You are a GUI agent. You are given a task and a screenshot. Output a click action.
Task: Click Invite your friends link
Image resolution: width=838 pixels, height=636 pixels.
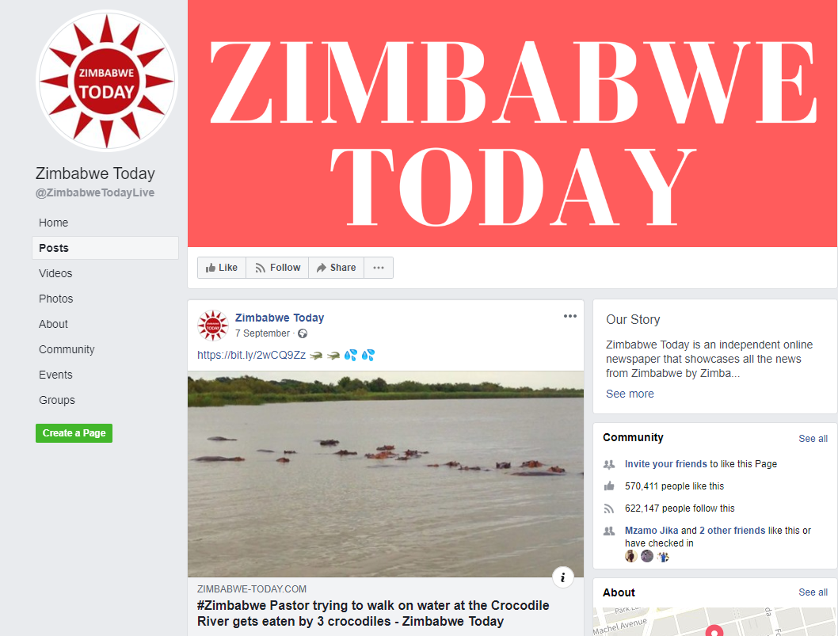pos(666,464)
